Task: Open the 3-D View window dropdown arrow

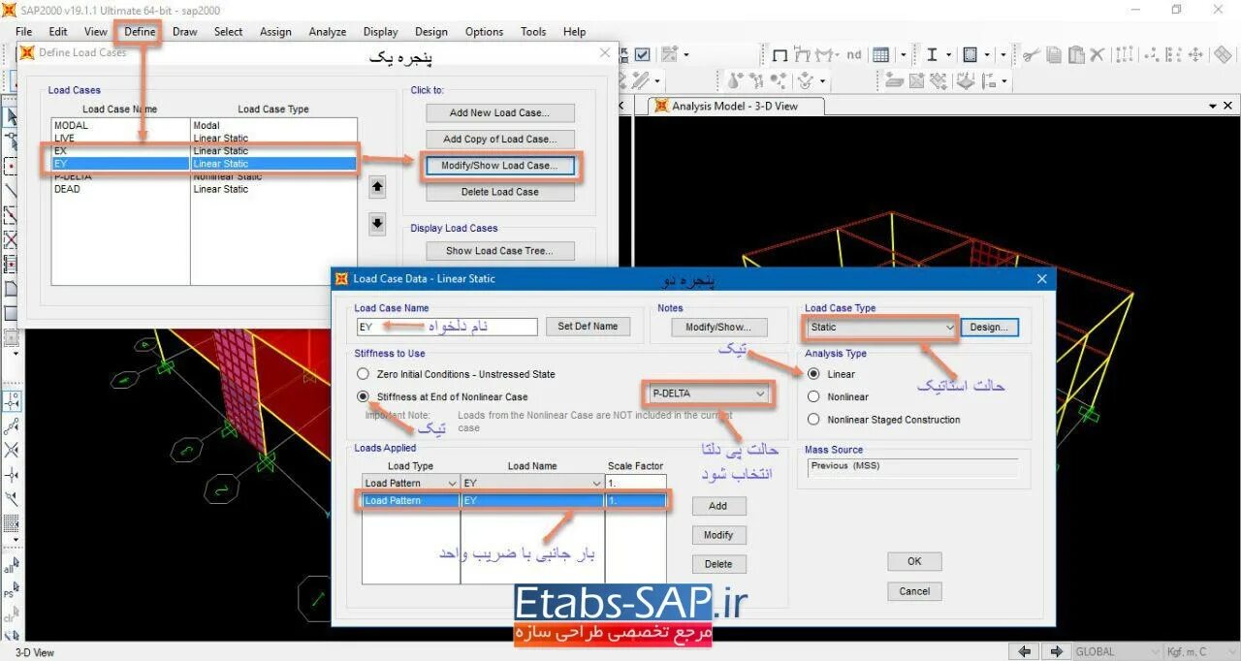Action: (1213, 106)
